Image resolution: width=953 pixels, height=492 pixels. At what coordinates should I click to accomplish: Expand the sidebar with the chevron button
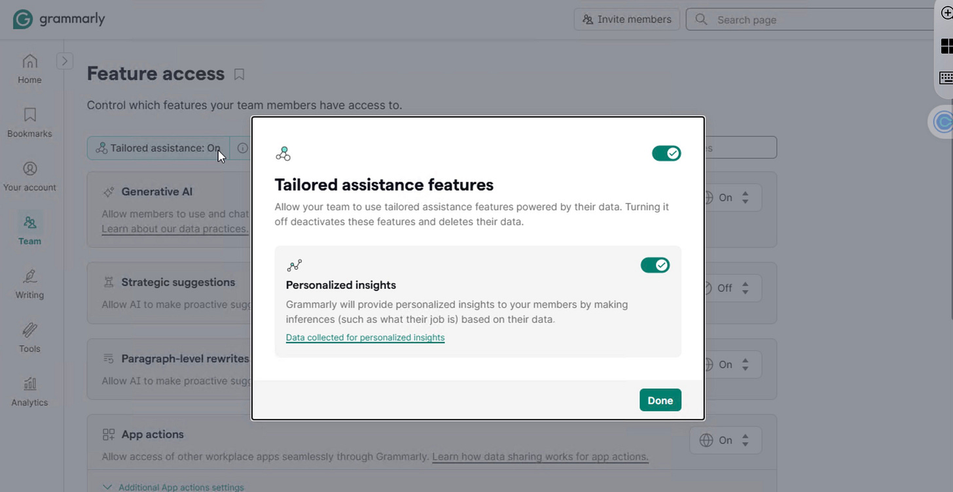click(64, 61)
